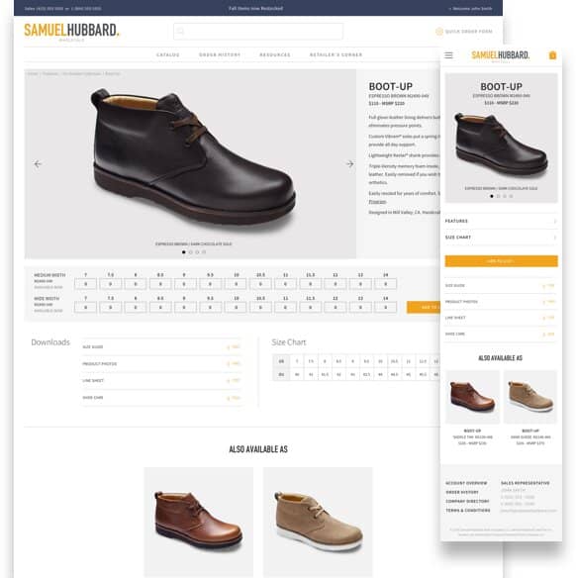Screen dimensions: 576x578
Task: Select the first carousel dot in the mobile view
Action: tap(492, 196)
